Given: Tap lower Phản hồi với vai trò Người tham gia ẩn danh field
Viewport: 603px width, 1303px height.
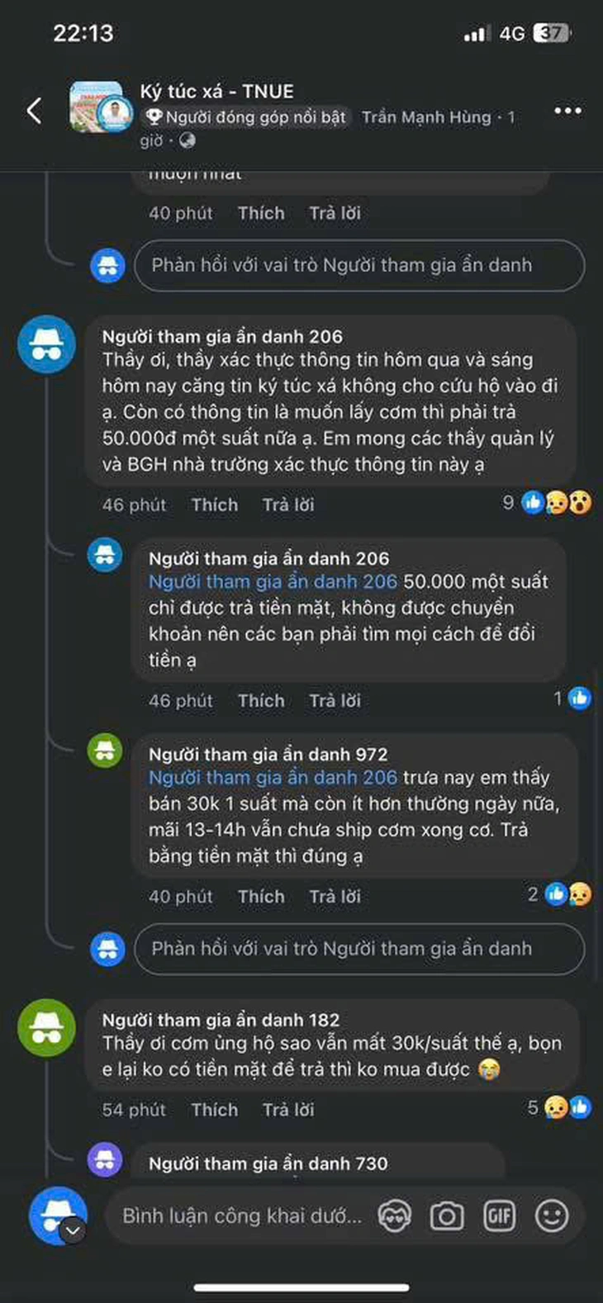Looking at the screenshot, I should point(359,949).
